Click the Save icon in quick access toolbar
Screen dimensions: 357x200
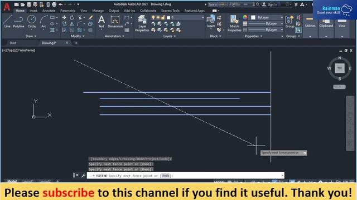29,4
